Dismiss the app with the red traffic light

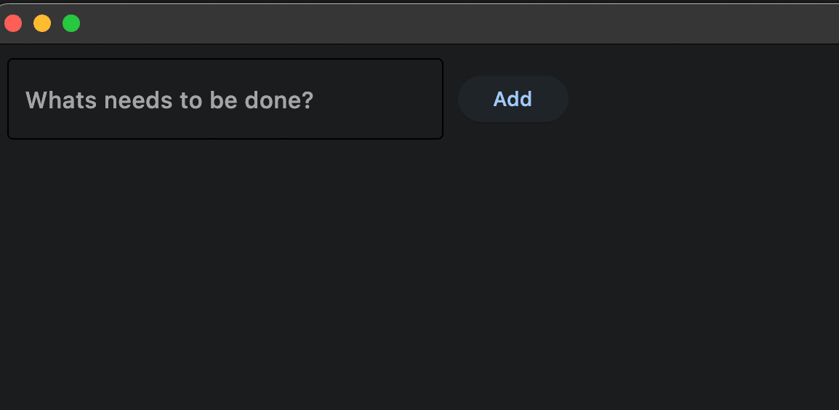13,23
